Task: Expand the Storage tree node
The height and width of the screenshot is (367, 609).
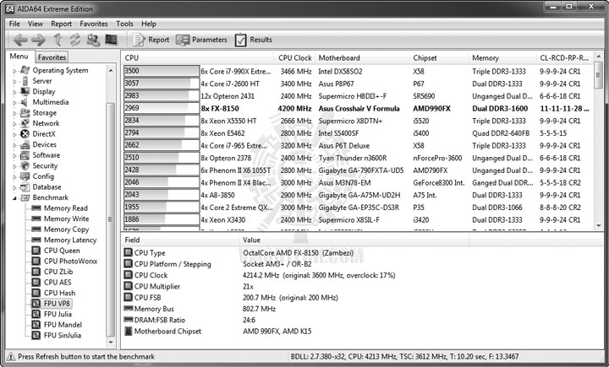Action: coord(14,114)
